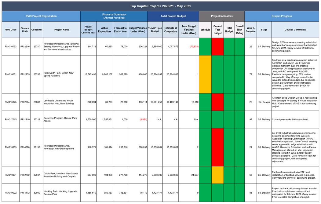Click the Financial Summary (Annual Funding) header
Image resolution: width=321 pixels, height=204 pixels.
[x=114, y=16]
